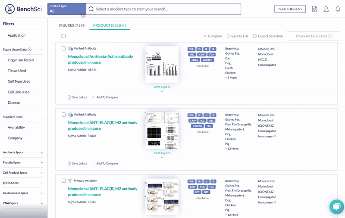Expand figures chevron under 7974 Figures

[162, 158]
